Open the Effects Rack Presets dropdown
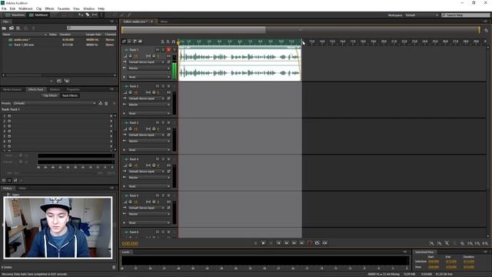 pyautogui.click(x=55, y=103)
